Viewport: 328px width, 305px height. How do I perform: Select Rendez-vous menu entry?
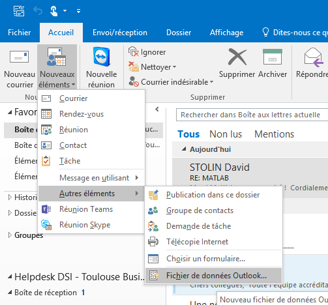tap(91, 114)
